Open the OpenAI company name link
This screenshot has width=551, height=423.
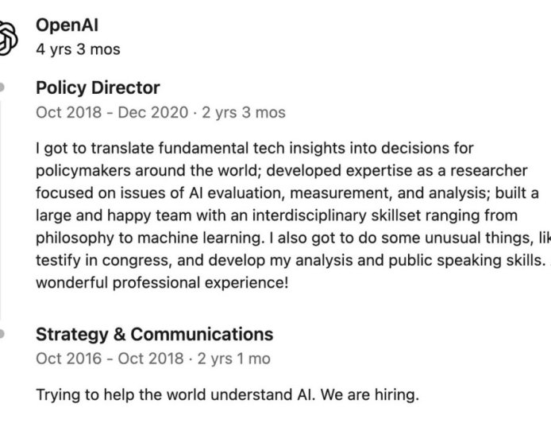(67, 25)
